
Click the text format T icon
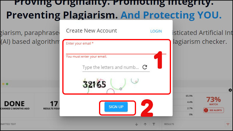coord(154,124)
